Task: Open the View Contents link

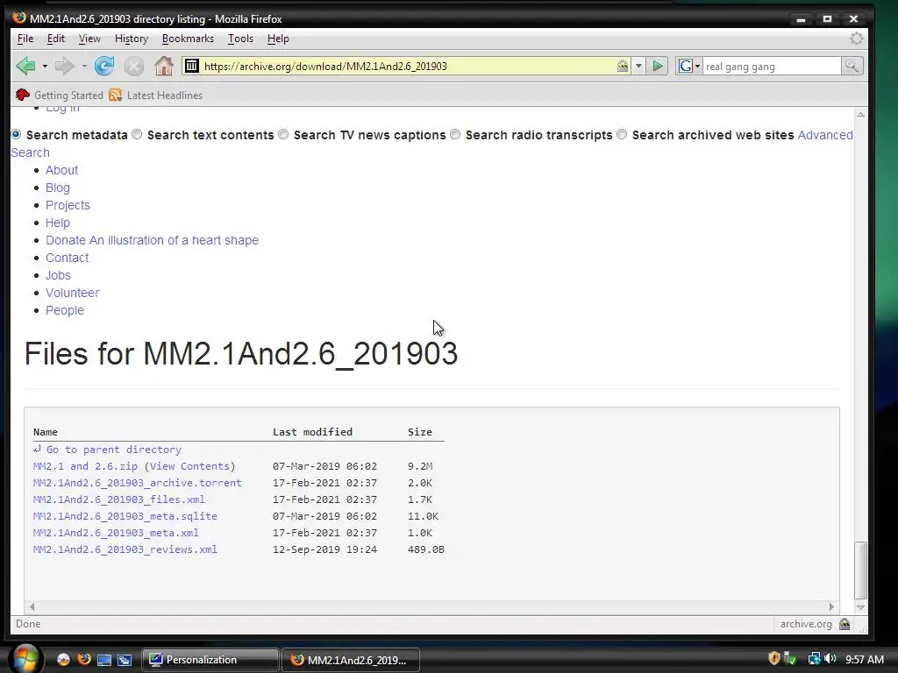Action: tap(189, 466)
